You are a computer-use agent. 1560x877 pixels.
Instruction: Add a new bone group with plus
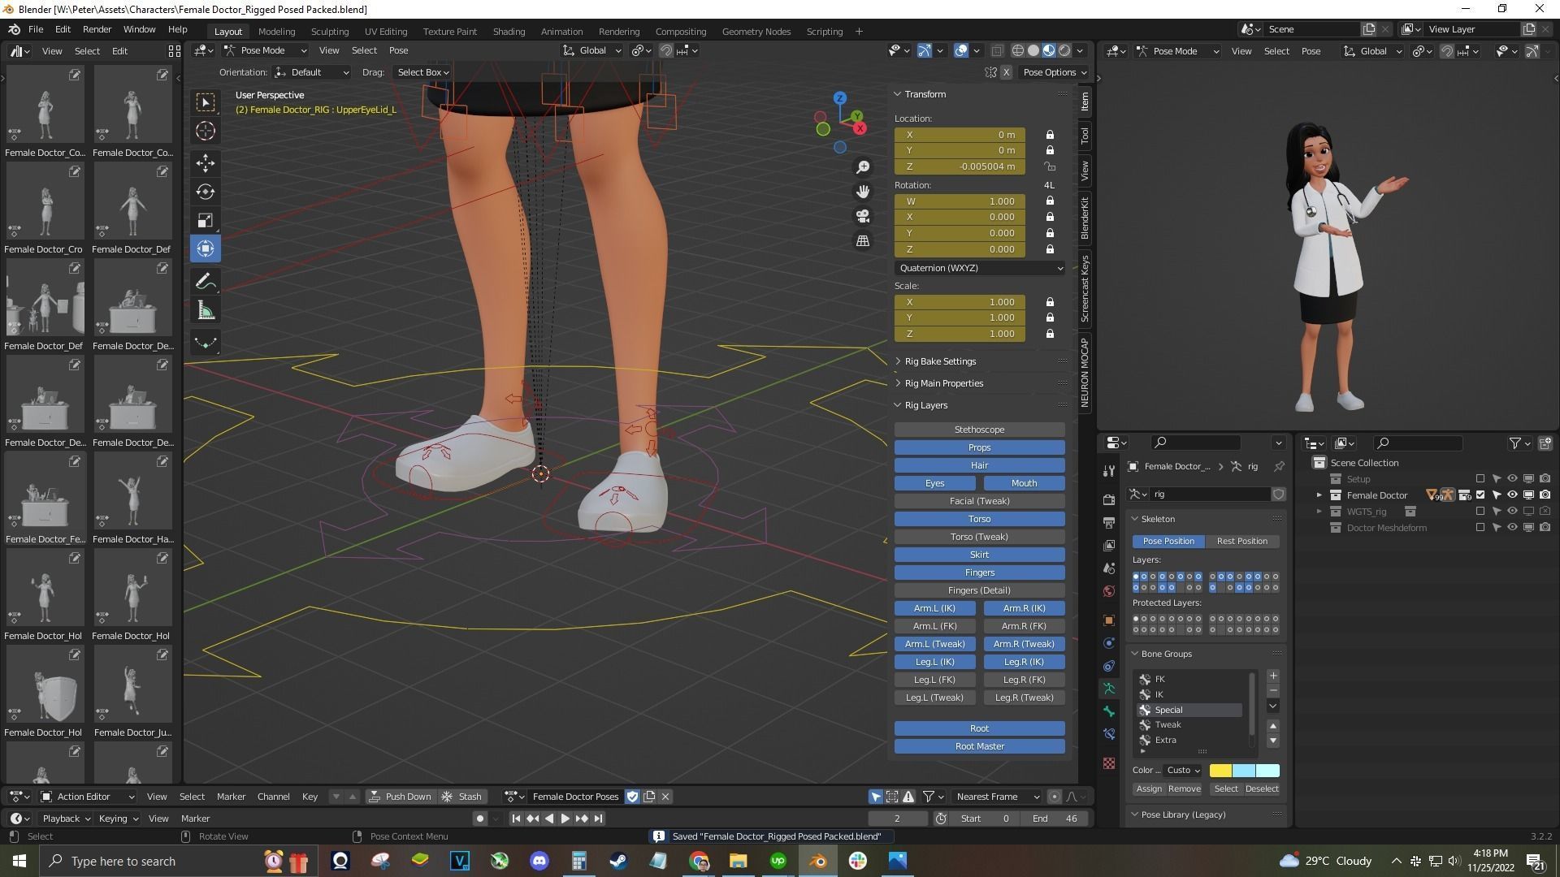[1273, 676]
